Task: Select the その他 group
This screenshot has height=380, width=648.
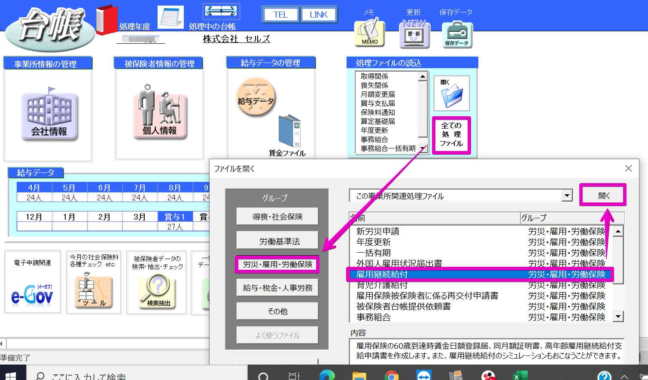Action: coord(277,311)
